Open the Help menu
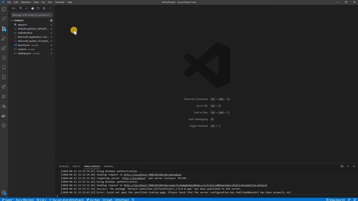The height and width of the screenshot is (201, 358). (x=69, y=2)
